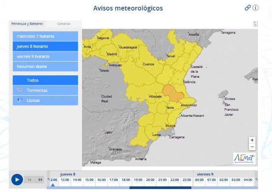This screenshot has width=272, height=192.
Task: Jump to 18:00 on the timeline
Action: pos(126,180)
